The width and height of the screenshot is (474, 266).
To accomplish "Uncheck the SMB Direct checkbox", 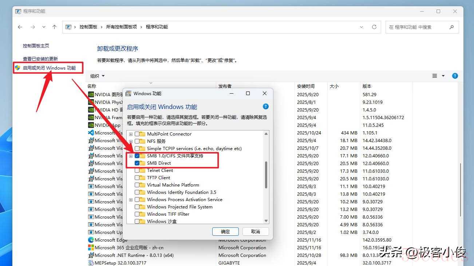I will click(137, 163).
